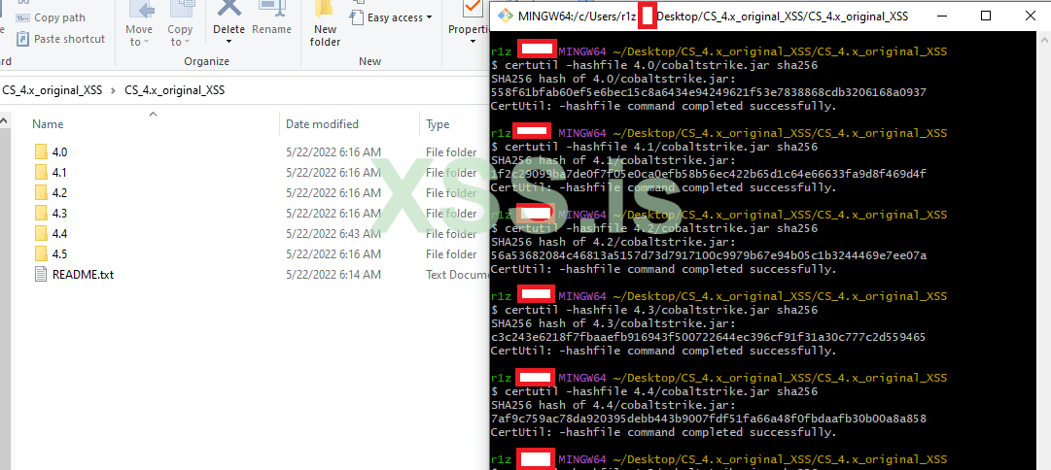This screenshot has width=1051, height=470.
Task: Click the New folder icon
Action: click(325, 10)
